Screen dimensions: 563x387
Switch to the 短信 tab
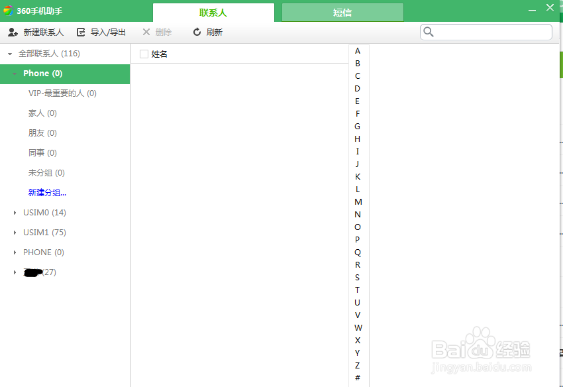coord(342,13)
